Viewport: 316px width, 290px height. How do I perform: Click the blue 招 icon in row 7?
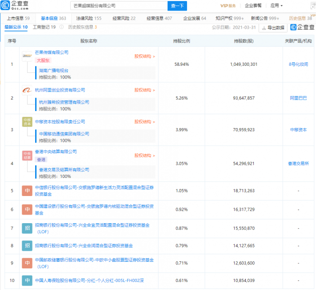(27, 228)
